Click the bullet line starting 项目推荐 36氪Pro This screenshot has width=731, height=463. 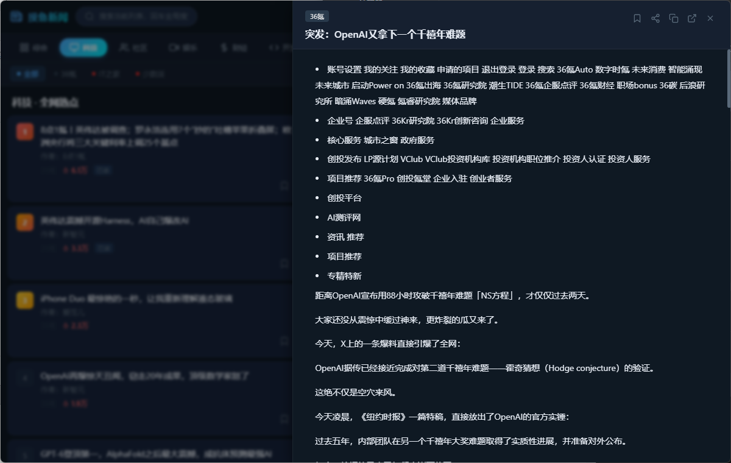419,178
